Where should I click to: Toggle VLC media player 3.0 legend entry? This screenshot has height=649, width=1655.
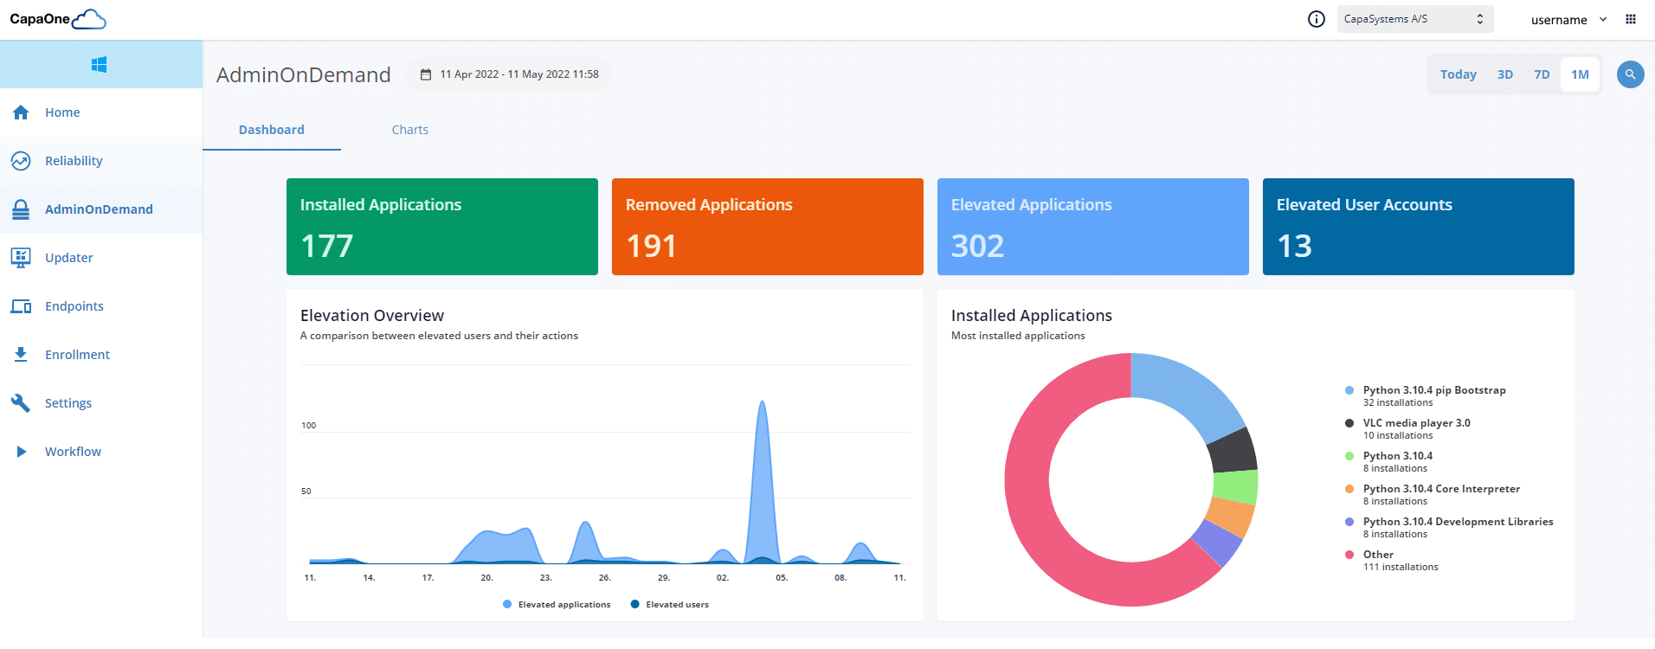[x=1407, y=428]
